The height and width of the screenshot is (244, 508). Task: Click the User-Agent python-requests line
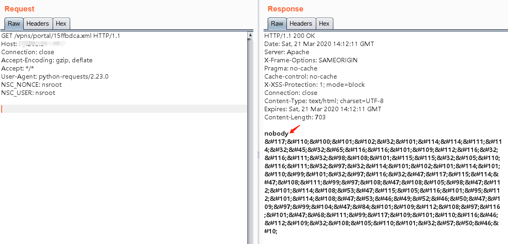[x=55, y=77]
